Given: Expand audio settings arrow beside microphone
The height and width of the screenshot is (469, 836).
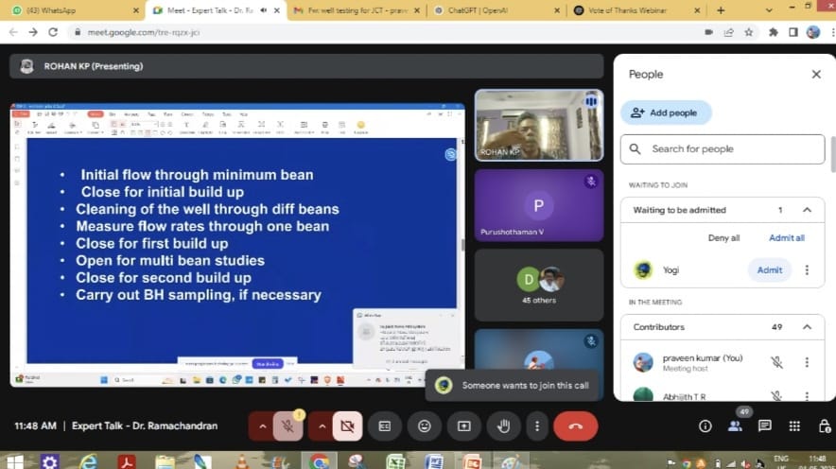Looking at the screenshot, I should tap(263, 426).
